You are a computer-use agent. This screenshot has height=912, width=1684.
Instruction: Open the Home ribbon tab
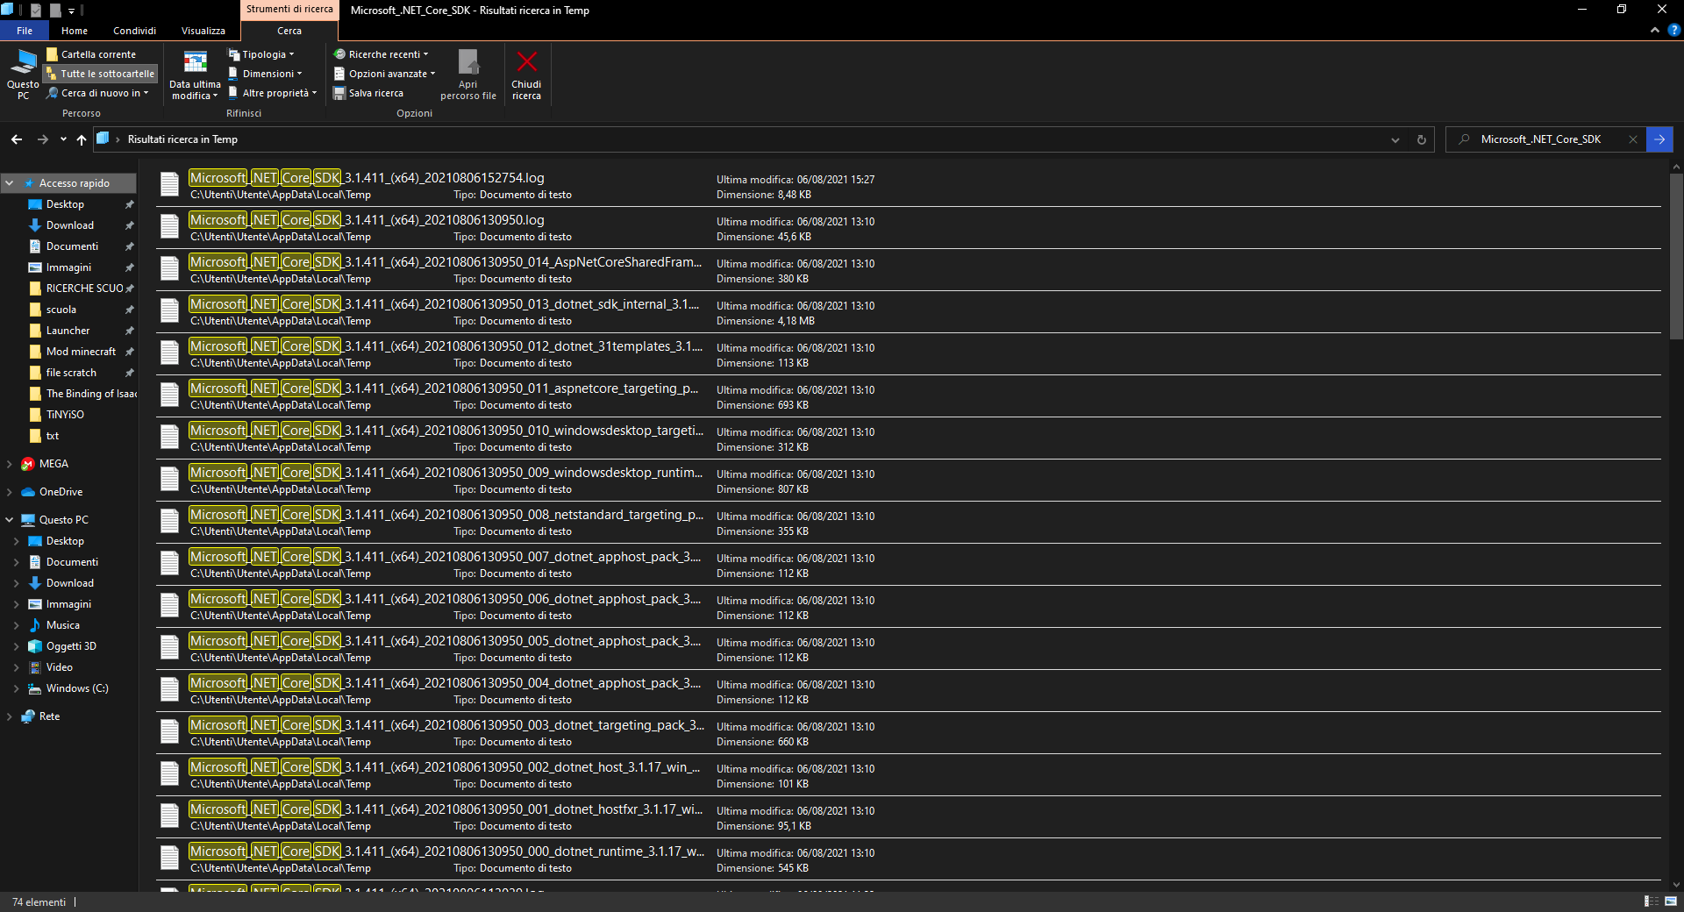tap(74, 31)
